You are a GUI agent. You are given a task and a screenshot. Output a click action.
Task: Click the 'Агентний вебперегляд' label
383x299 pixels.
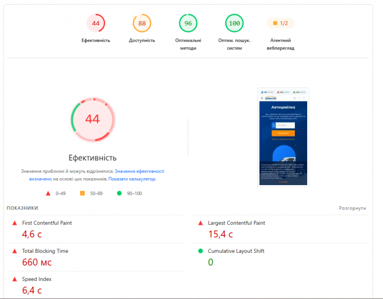pyautogui.click(x=280, y=44)
